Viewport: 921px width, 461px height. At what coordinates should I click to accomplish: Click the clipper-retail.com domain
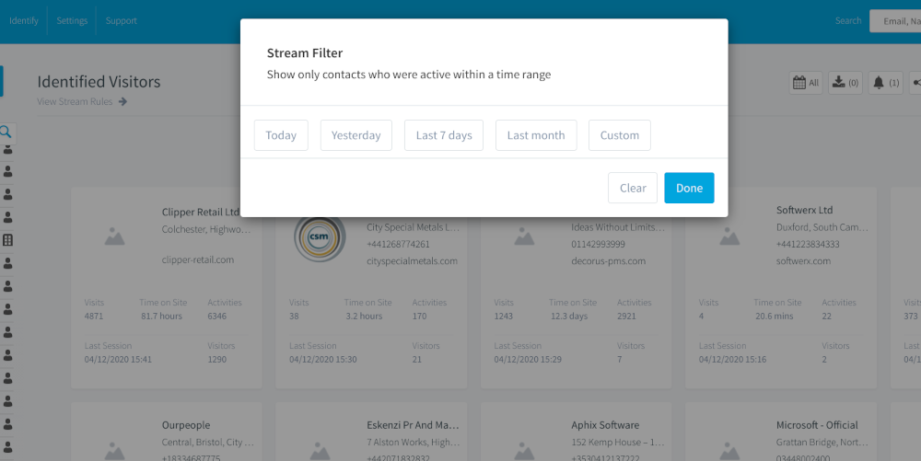click(x=198, y=259)
